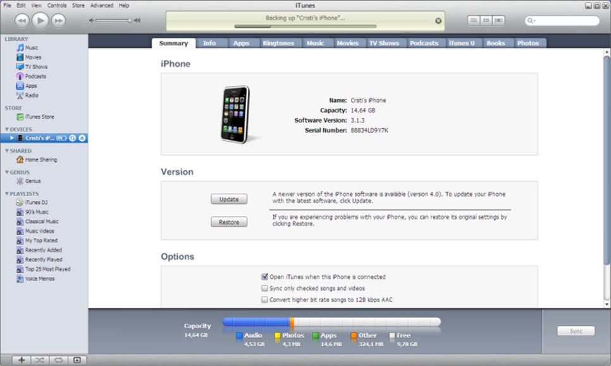Switch to the Photos tab
This screenshot has height=366, width=611.
(528, 43)
